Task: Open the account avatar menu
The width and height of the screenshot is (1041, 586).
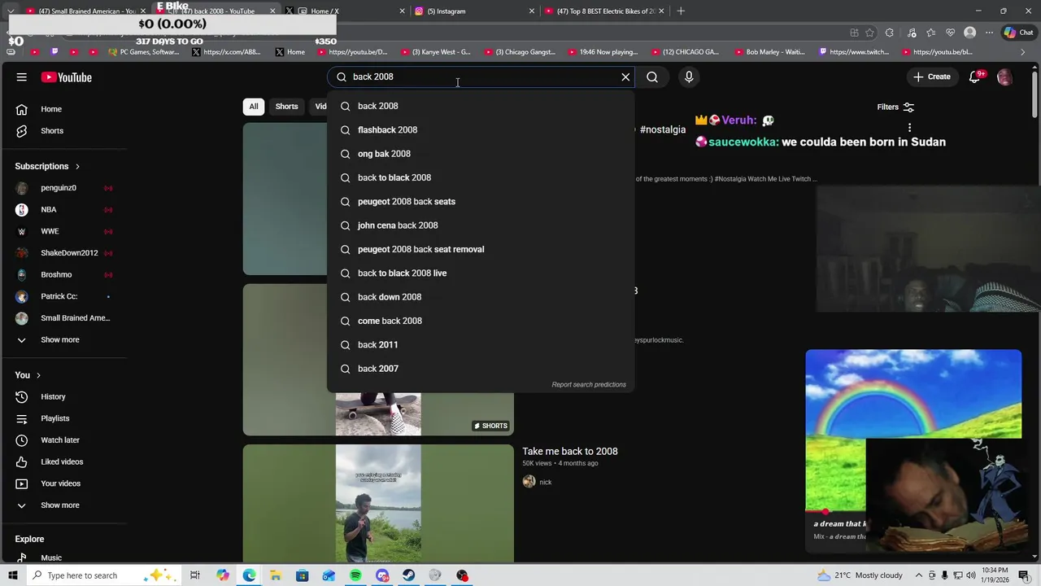Action: click(x=1005, y=77)
